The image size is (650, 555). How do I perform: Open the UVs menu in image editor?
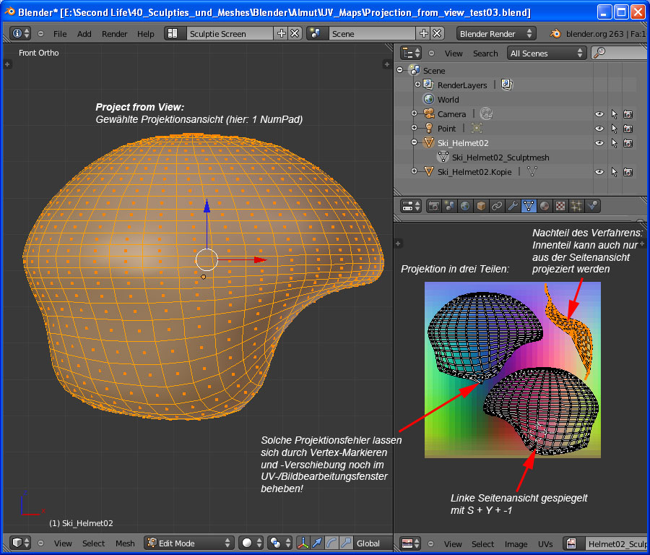coord(545,543)
